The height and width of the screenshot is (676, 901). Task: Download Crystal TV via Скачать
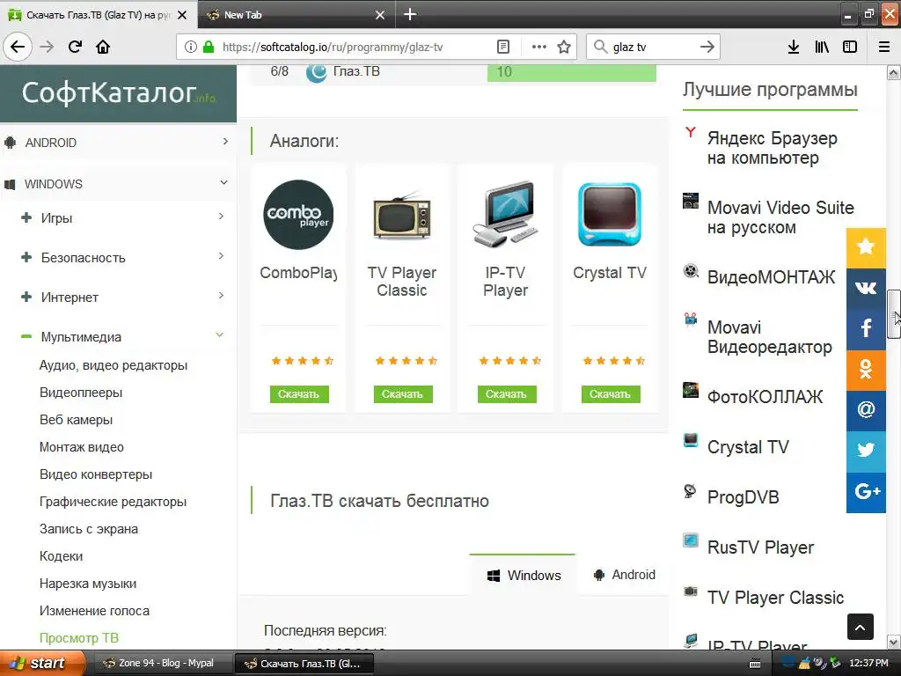click(x=611, y=394)
